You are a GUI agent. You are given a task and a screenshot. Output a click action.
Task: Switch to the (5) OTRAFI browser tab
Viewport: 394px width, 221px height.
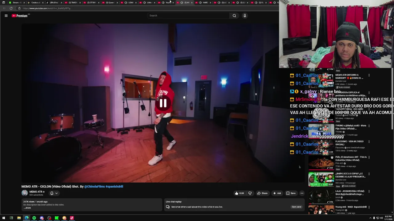click(x=91, y=2)
